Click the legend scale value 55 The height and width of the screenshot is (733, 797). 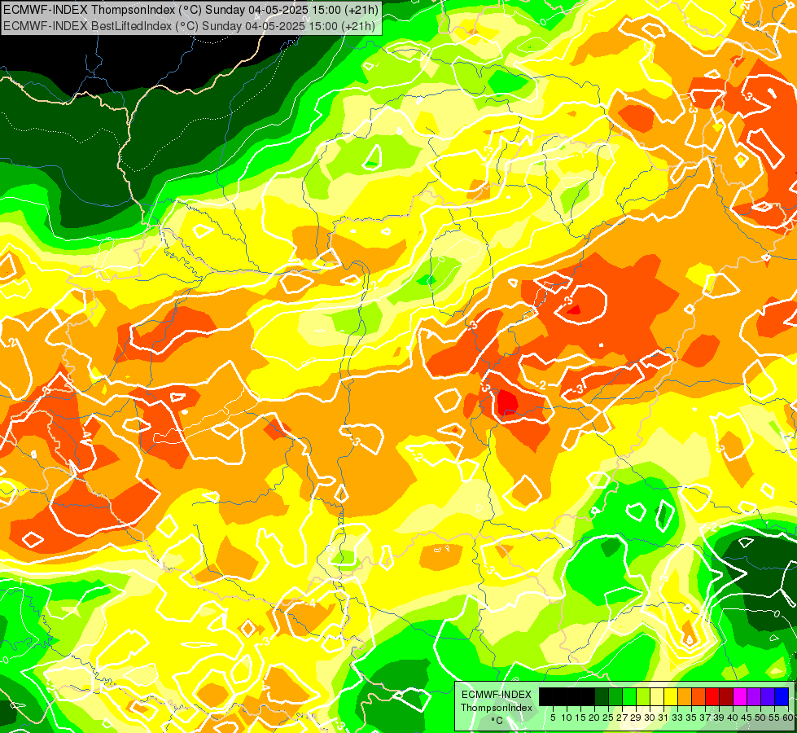tap(775, 718)
